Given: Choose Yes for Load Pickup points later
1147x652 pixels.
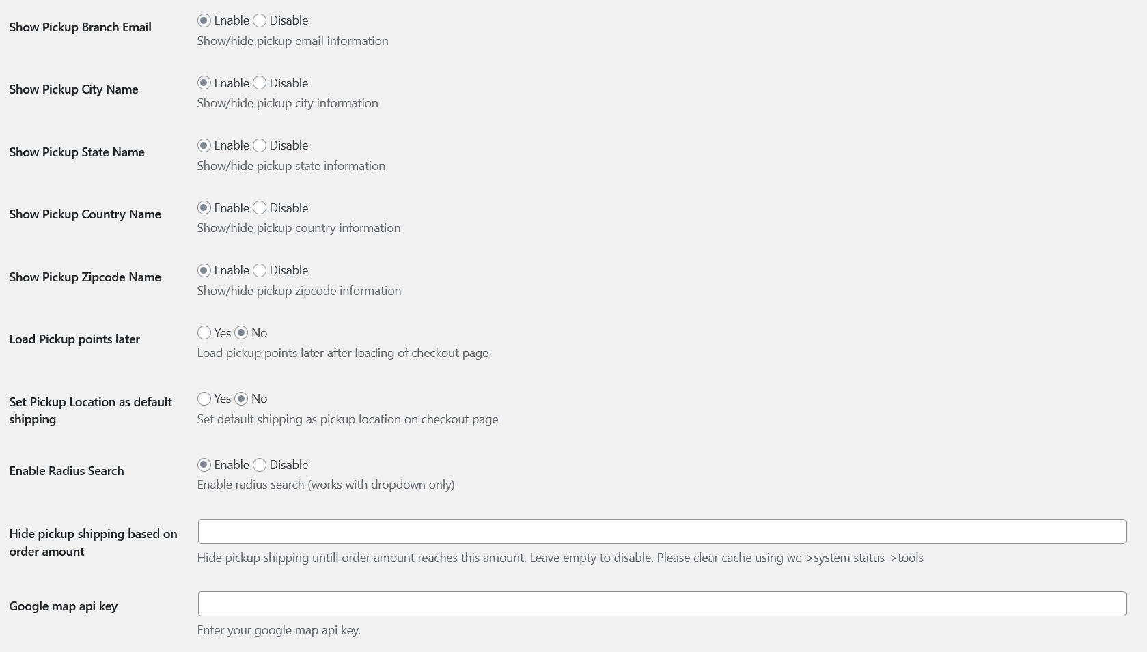Looking at the screenshot, I should pyautogui.click(x=204, y=333).
